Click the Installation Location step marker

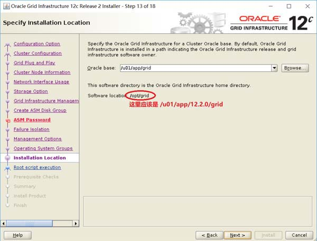pyautogui.click(x=7, y=158)
